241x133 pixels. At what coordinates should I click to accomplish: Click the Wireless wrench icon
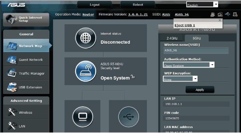[x=12, y=112]
